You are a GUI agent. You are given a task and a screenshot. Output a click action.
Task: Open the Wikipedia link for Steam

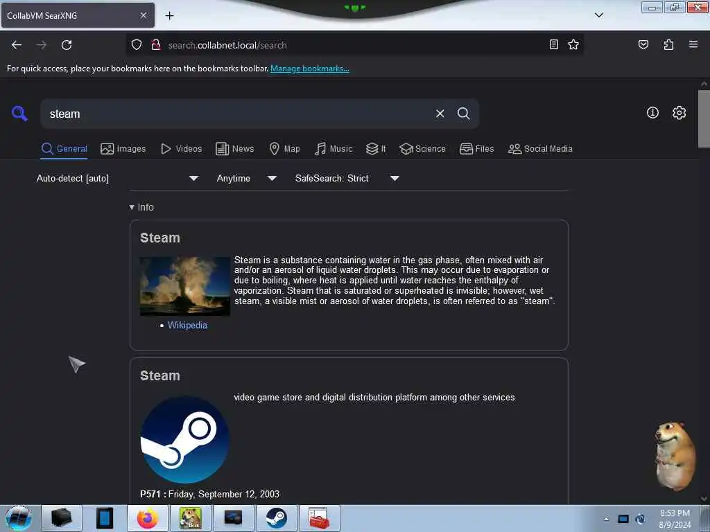(187, 326)
